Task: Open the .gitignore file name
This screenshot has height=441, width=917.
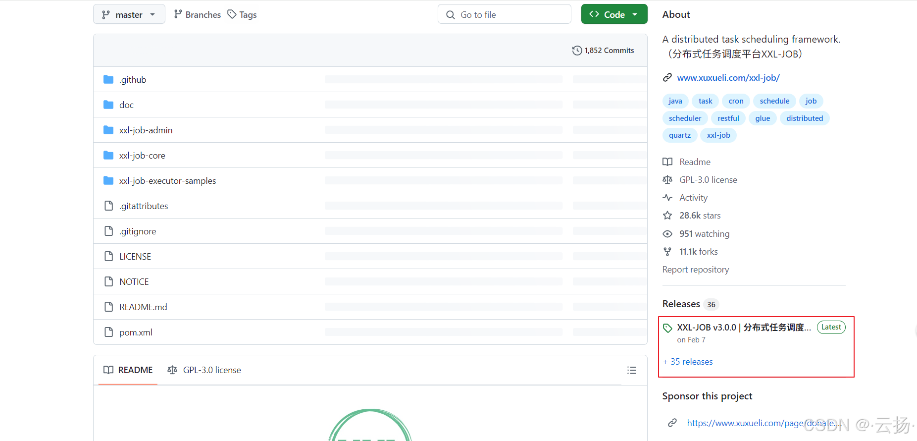Action: 138,231
